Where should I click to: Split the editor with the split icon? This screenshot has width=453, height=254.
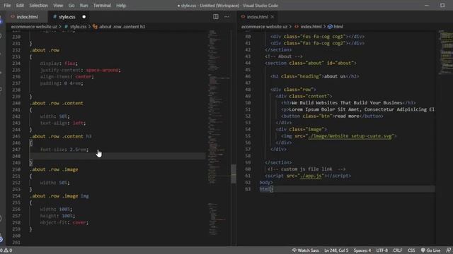tap(215, 17)
